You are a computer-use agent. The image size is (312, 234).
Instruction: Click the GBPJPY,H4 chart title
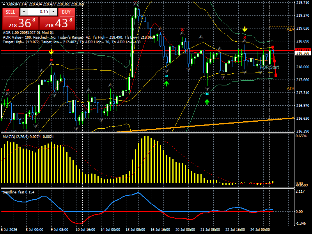16,4
